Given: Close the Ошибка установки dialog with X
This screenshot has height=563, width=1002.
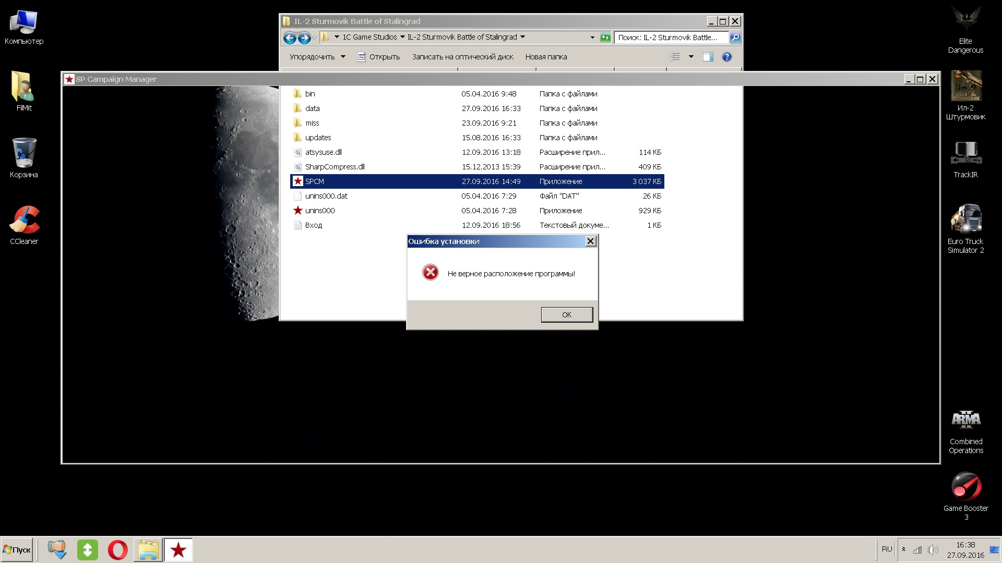Looking at the screenshot, I should tap(590, 241).
